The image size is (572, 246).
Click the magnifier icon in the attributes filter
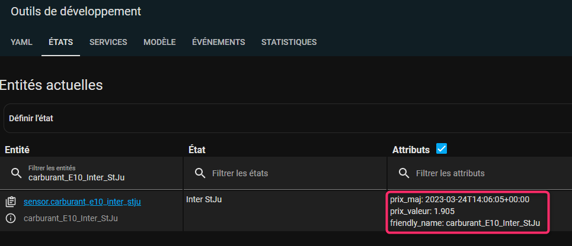click(404, 173)
